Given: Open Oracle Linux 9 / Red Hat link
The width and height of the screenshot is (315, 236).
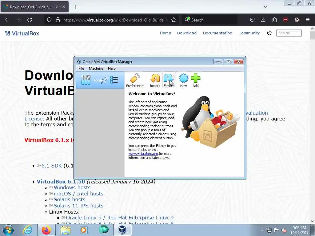Looking at the screenshot, I should (x=120, y=218).
